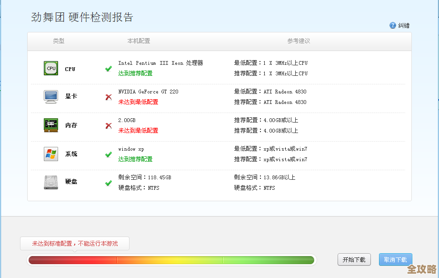Select the Windows logo beside 系统
The width and height of the screenshot is (439, 278).
pyautogui.click(x=50, y=154)
